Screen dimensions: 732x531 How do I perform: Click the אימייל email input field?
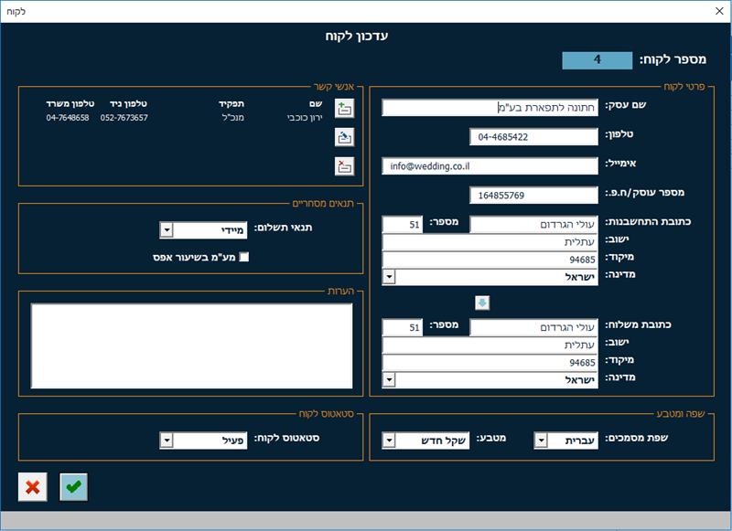coord(490,166)
